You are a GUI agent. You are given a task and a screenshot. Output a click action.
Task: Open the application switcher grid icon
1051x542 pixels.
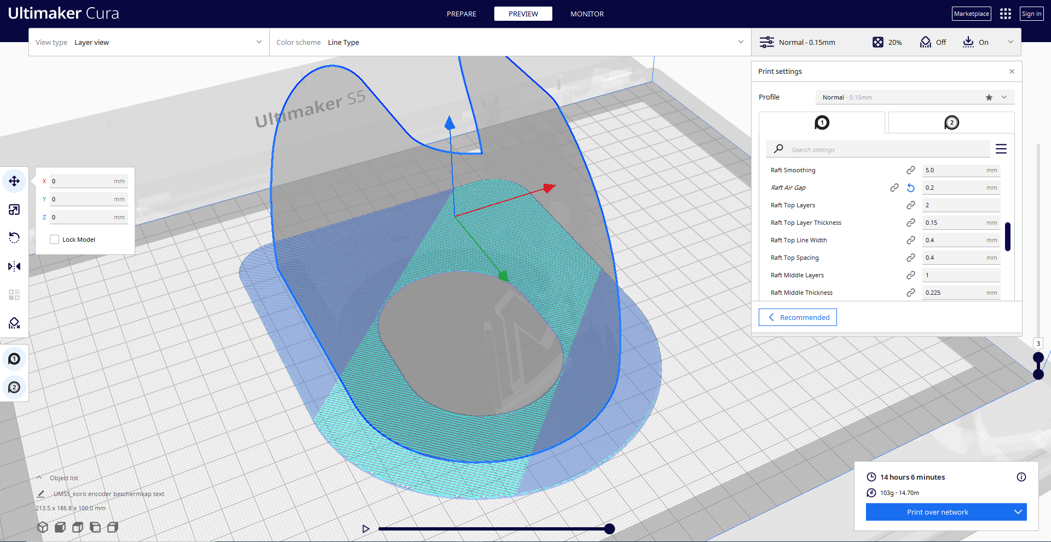[1005, 14]
